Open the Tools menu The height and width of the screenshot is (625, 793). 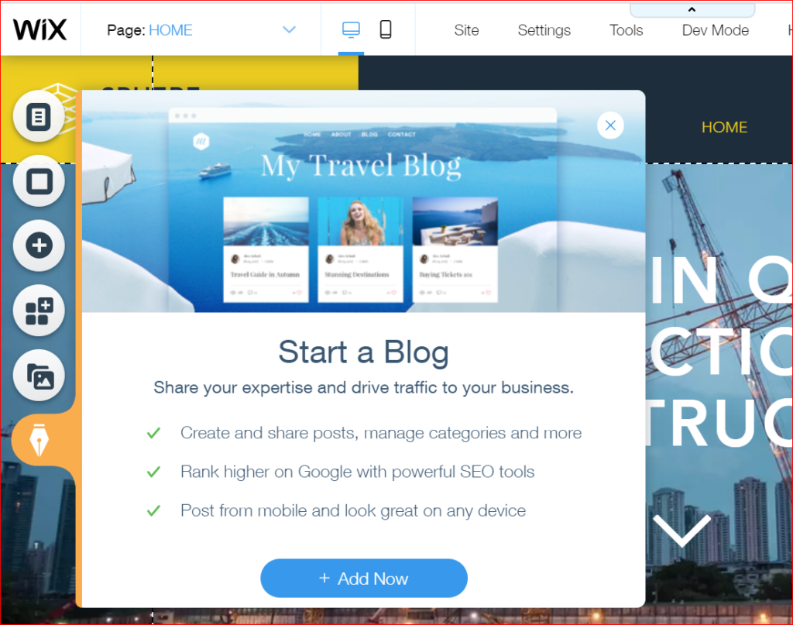(626, 30)
